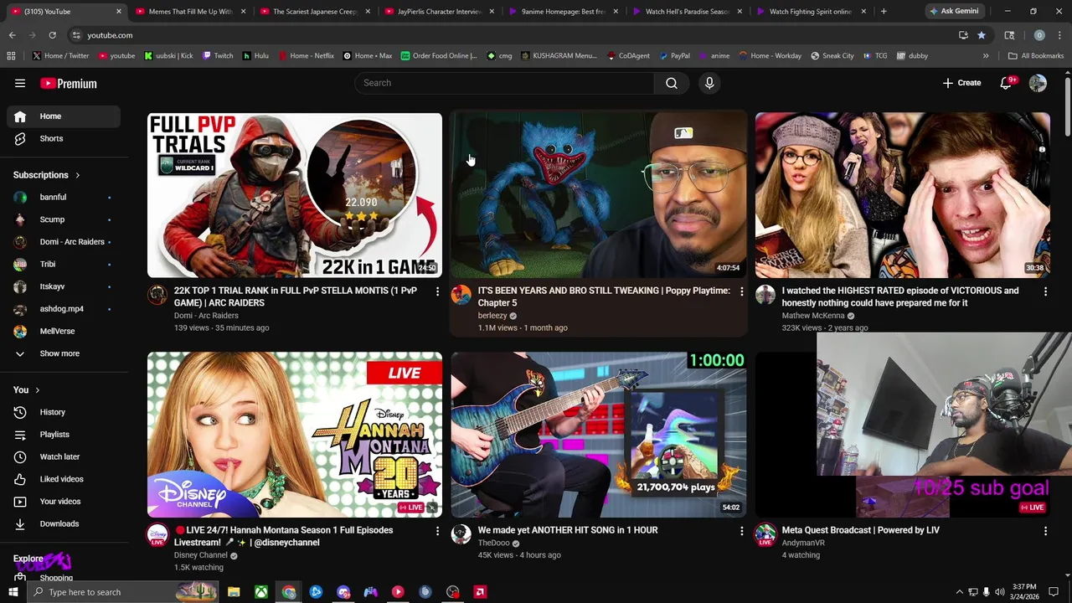Click the Ask Gemini button
This screenshot has height=603, width=1072.
click(953, 12)
